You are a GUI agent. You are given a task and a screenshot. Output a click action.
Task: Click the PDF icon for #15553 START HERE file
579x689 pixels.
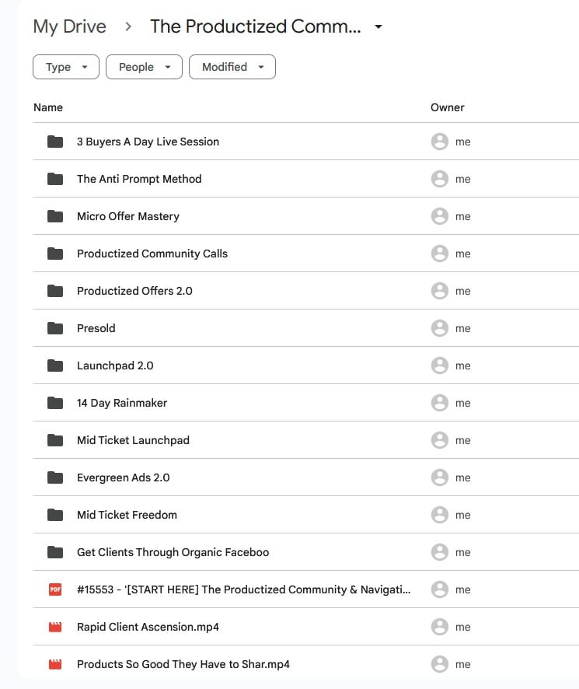click(54, 589)
